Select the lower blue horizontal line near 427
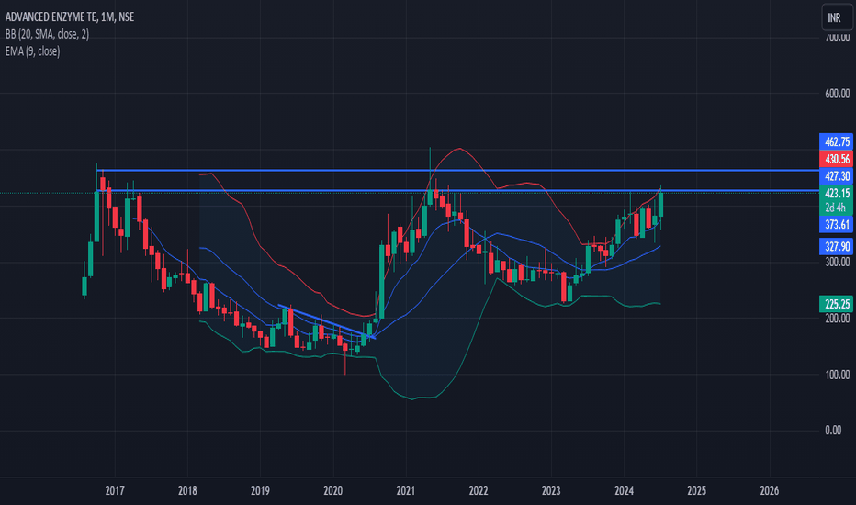The width and height of the screenshot is (856, 505). pyautogui.click(x=457, y=191)
